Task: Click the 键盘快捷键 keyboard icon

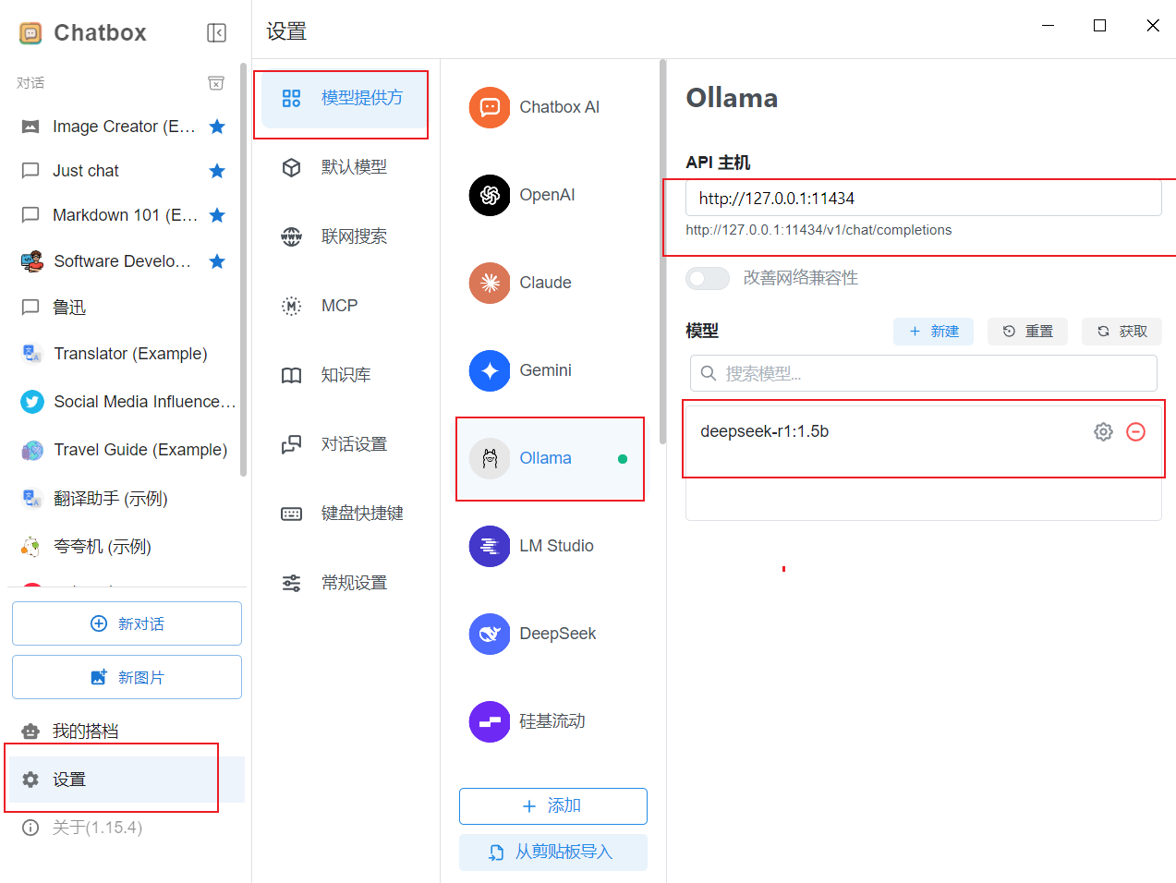Action: pyautogui.click(x=291, y=514)
